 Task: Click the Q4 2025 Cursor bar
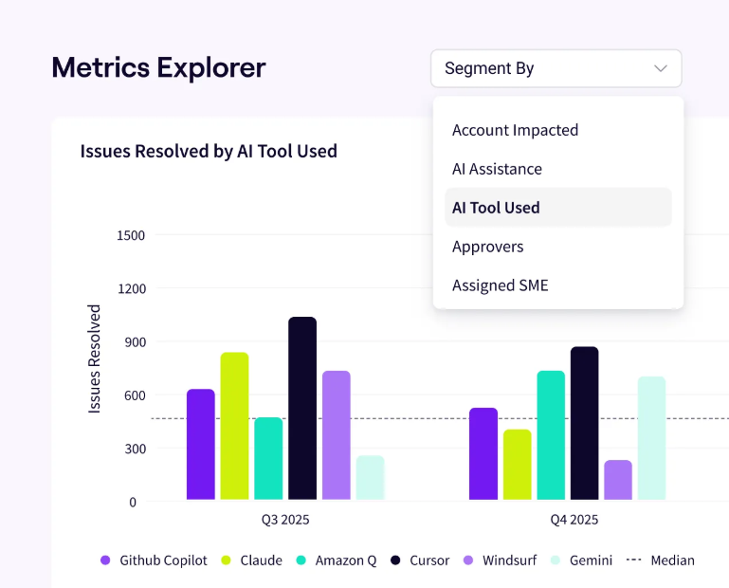click(584, 423)
